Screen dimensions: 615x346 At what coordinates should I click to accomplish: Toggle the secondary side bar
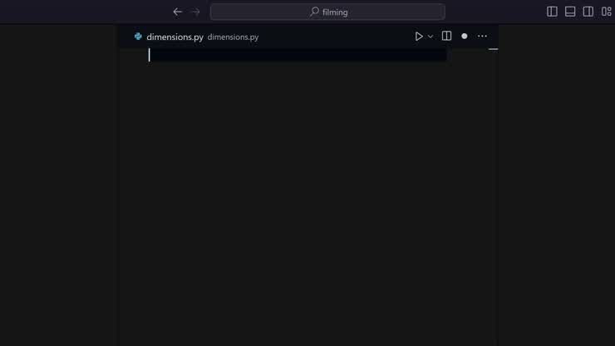click(588, 12)
